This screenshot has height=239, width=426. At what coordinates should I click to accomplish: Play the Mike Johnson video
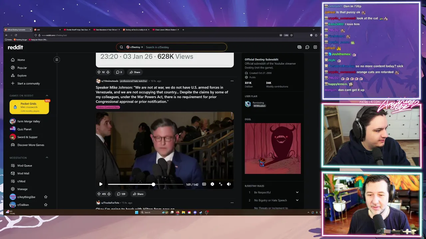(101, 184)
